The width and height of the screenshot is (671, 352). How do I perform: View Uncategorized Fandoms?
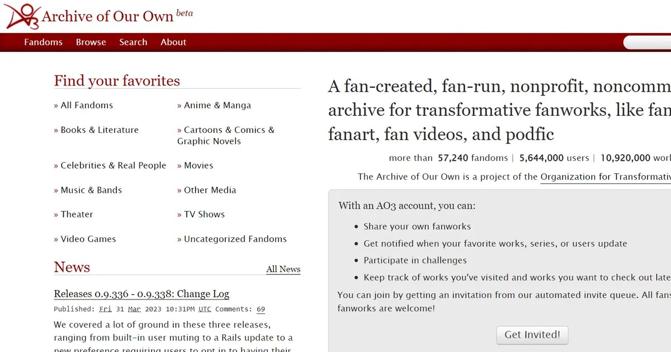tap(235, 239)
